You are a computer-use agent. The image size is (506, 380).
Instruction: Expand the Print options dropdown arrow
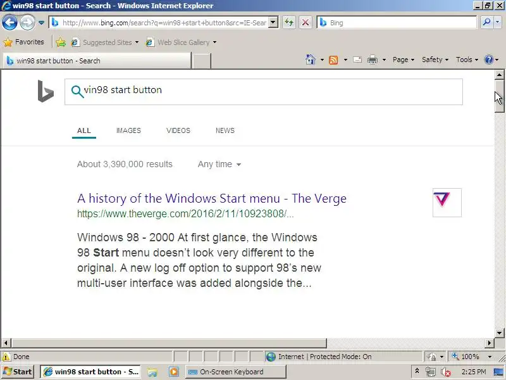[384, 60]
